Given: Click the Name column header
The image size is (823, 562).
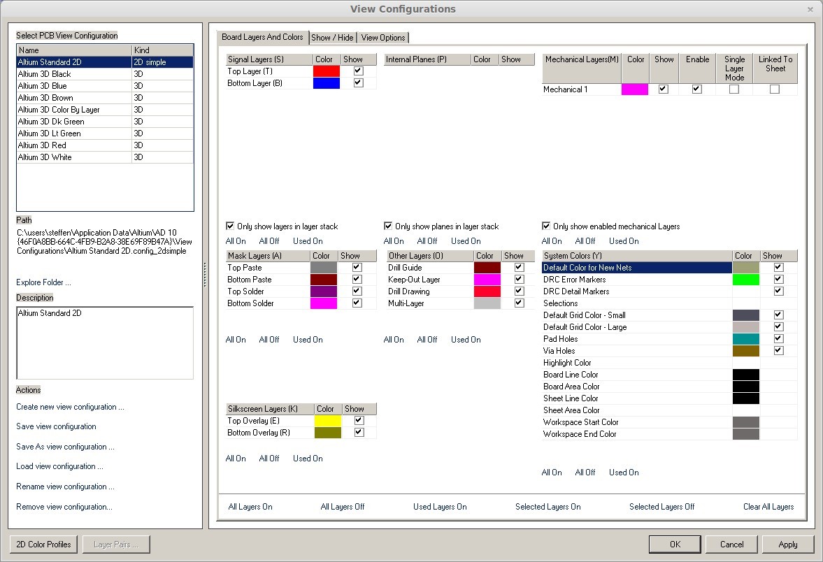Looking at the screenshot, I should (x=74, y=50).
